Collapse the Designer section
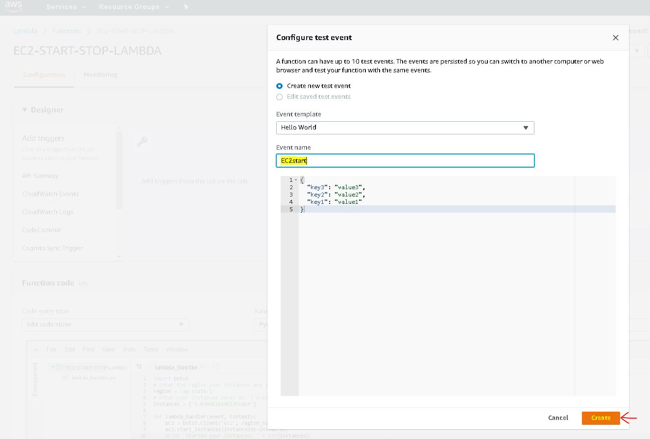The width and height of the screenshot is (650, 439). [25, 110]
